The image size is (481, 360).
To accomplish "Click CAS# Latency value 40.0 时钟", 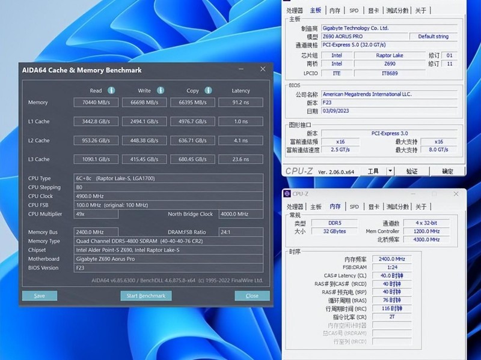I will [392, 275].
